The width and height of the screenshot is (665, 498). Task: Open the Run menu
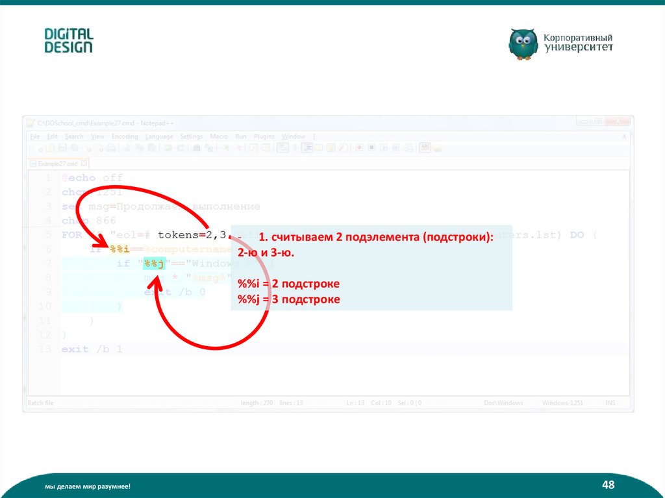coord(241,136)
